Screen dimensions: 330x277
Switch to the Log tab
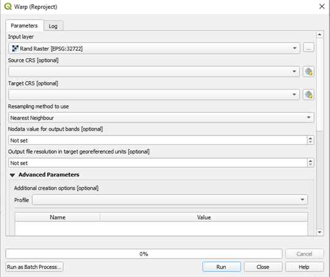[x=53, y=26]
